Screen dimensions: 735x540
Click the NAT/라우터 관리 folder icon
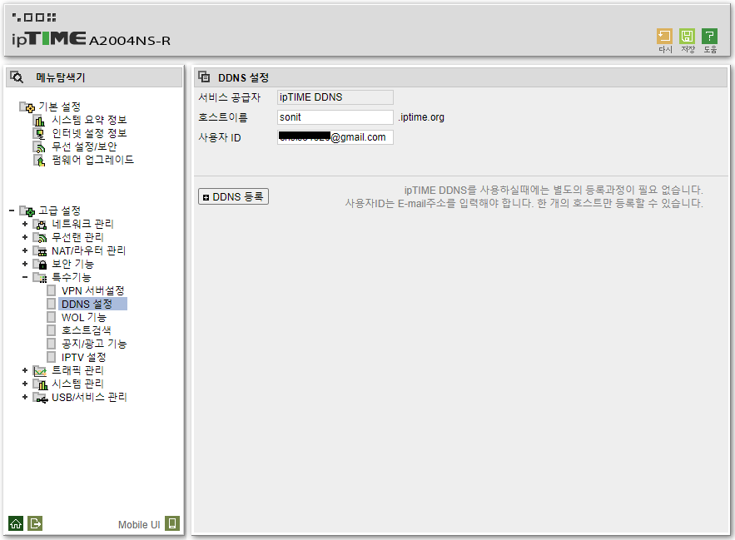(x=40, y=250)
